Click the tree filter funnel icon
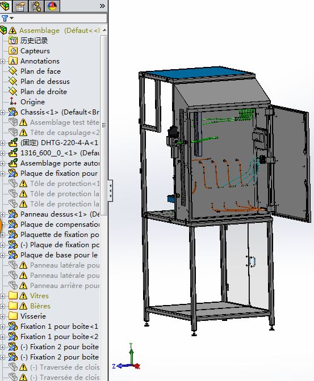The width and height of the screenshot is (314, 381). [x=5, y=18]
